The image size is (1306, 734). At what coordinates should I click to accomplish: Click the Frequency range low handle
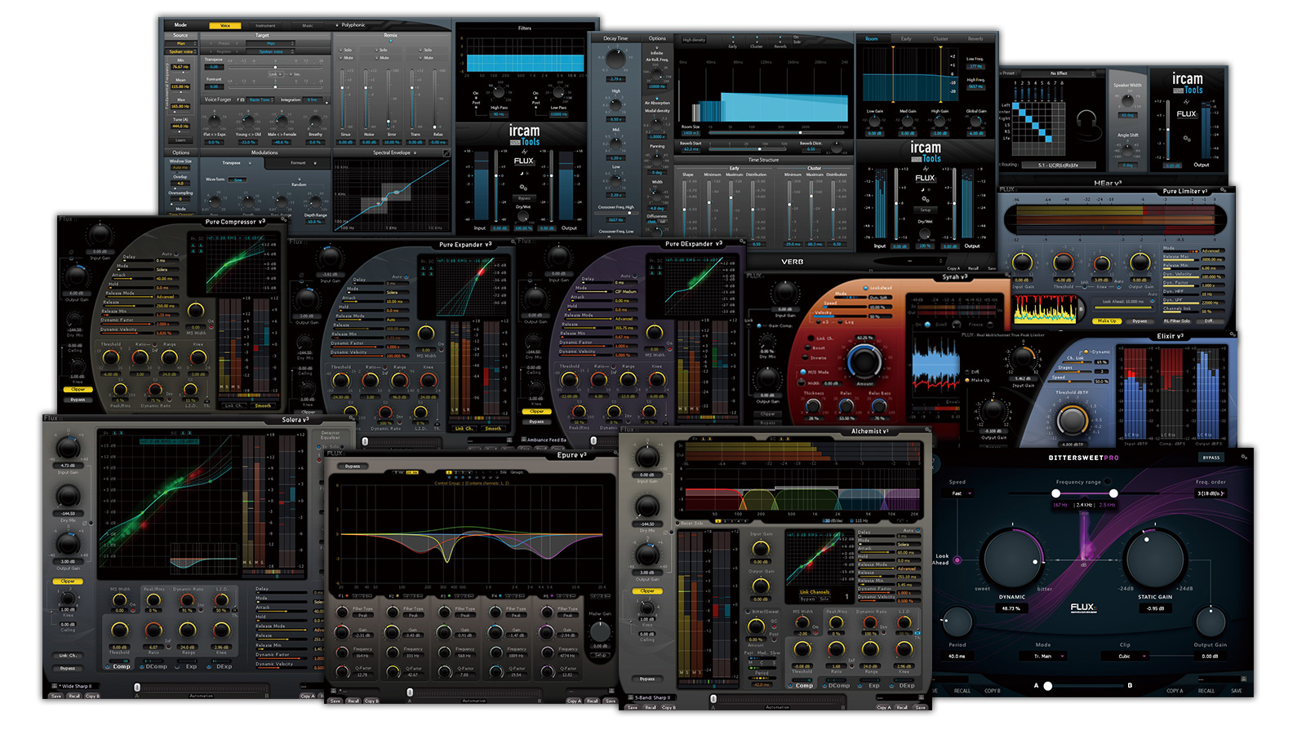1056,493
